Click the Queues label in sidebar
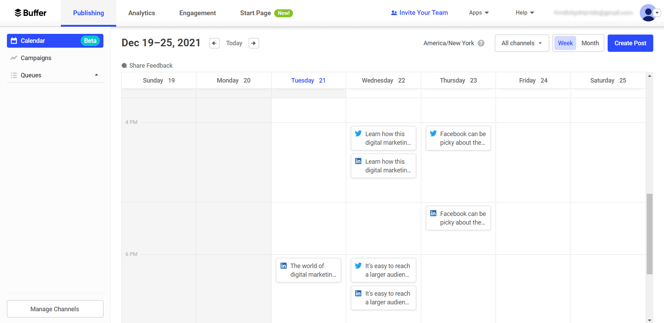This screenshot has width=664, height=323. (31, 75)
